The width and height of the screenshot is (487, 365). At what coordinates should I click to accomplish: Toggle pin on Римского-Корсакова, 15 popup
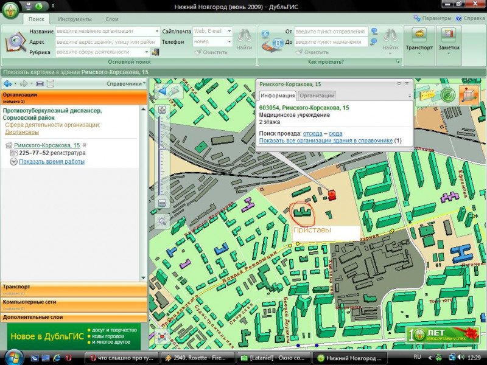(x=399, y=83)
